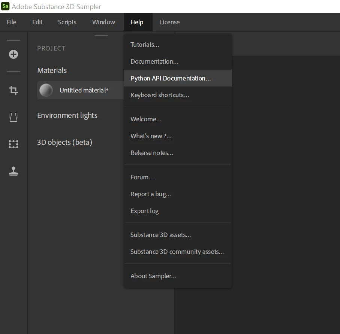Open Python API Documentation... entry
The height and width of the screenshot is (334, 340).
(178, 78)
